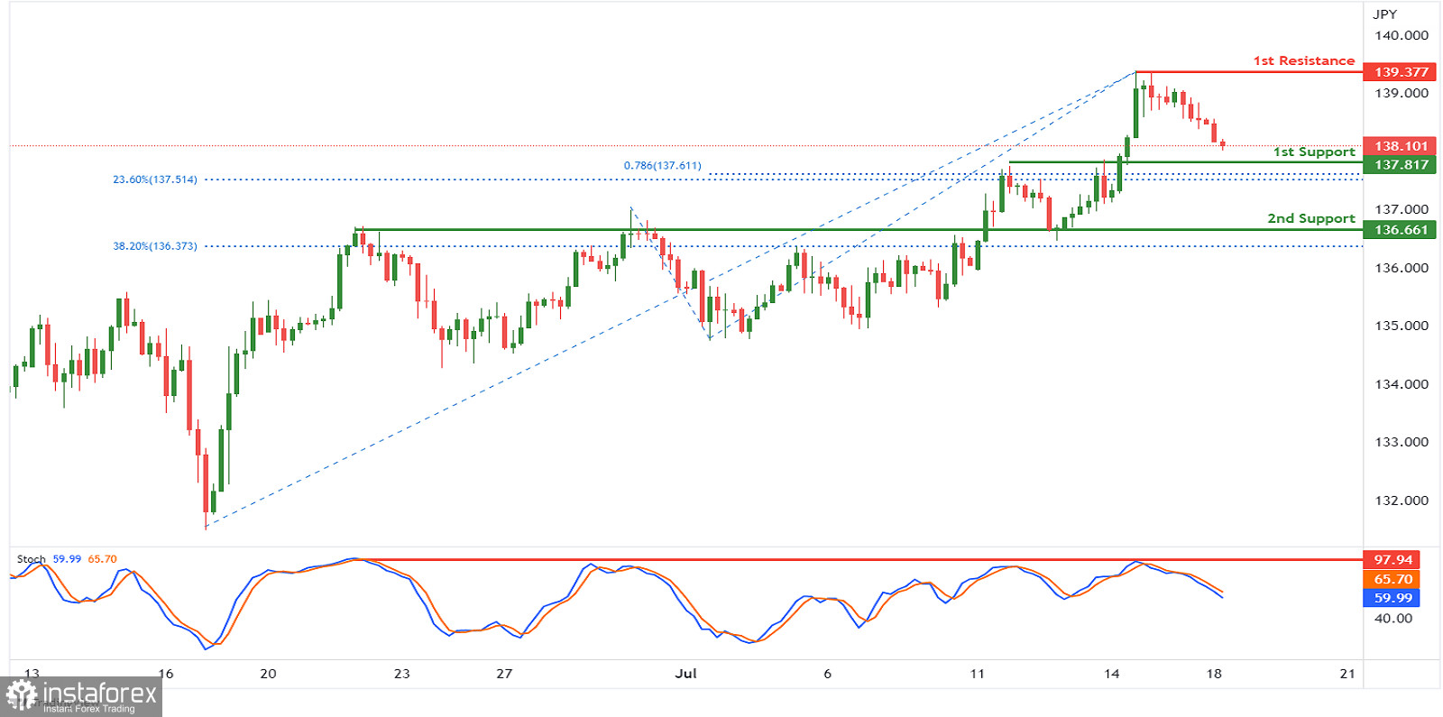Screen dimensions: 1443x717
Task: Click the red stochastic overbought line
Action: [x=859, y=559]
